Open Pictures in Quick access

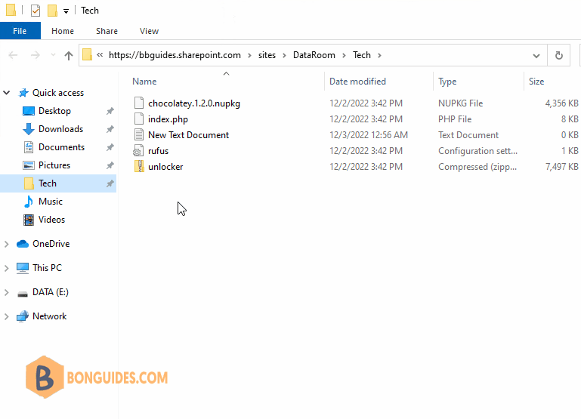[x=54, y=165]
